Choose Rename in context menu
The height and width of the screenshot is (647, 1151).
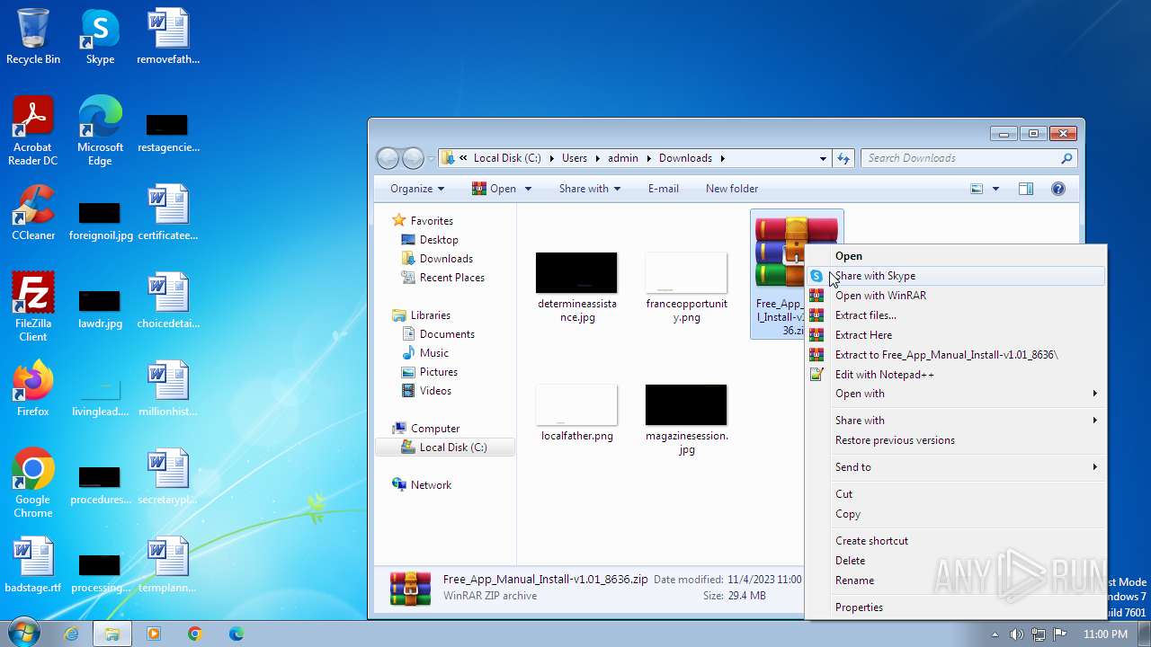tap(955, 581)
